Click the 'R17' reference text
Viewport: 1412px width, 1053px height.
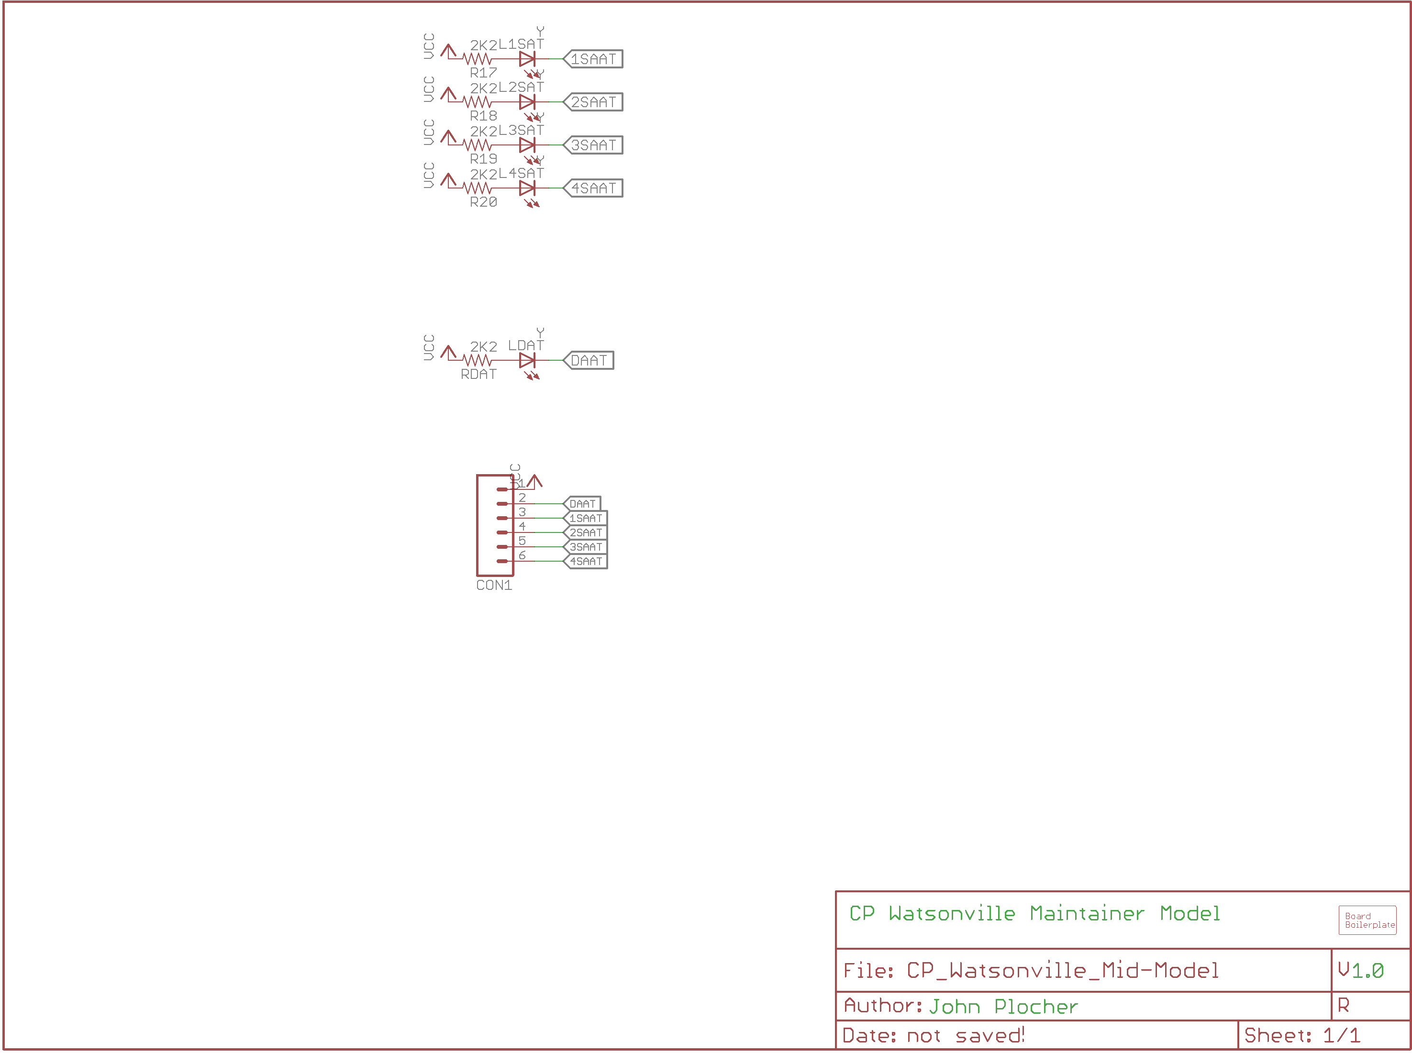click(484, 73)
